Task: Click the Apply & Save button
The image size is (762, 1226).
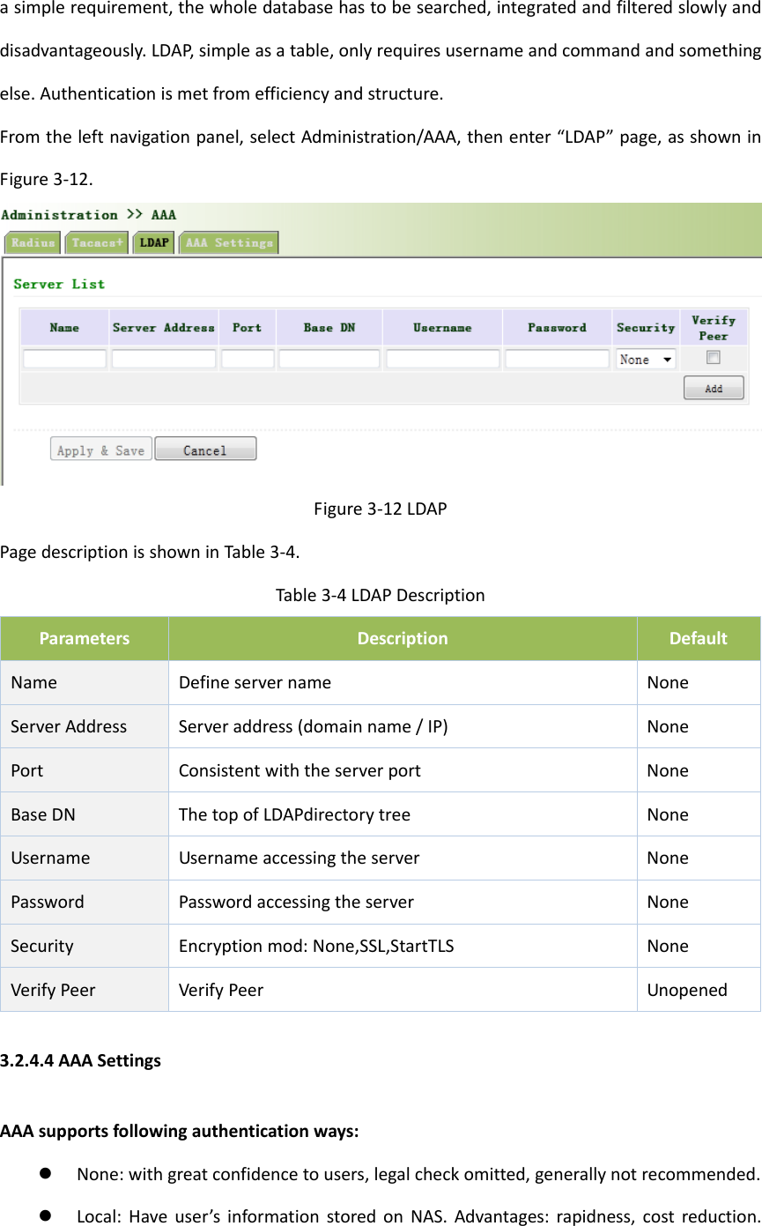Action: (100, 448)
